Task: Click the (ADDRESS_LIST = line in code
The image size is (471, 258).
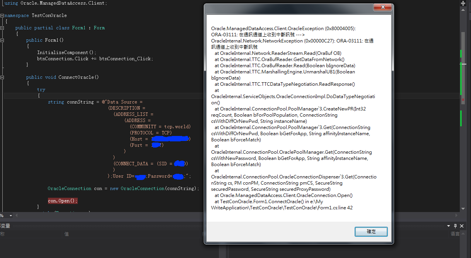Action: tap(133, 114)
